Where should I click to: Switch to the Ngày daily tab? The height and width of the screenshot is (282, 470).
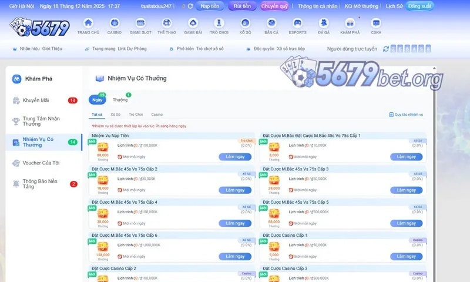pyautogui.click(x=97, y=100)
